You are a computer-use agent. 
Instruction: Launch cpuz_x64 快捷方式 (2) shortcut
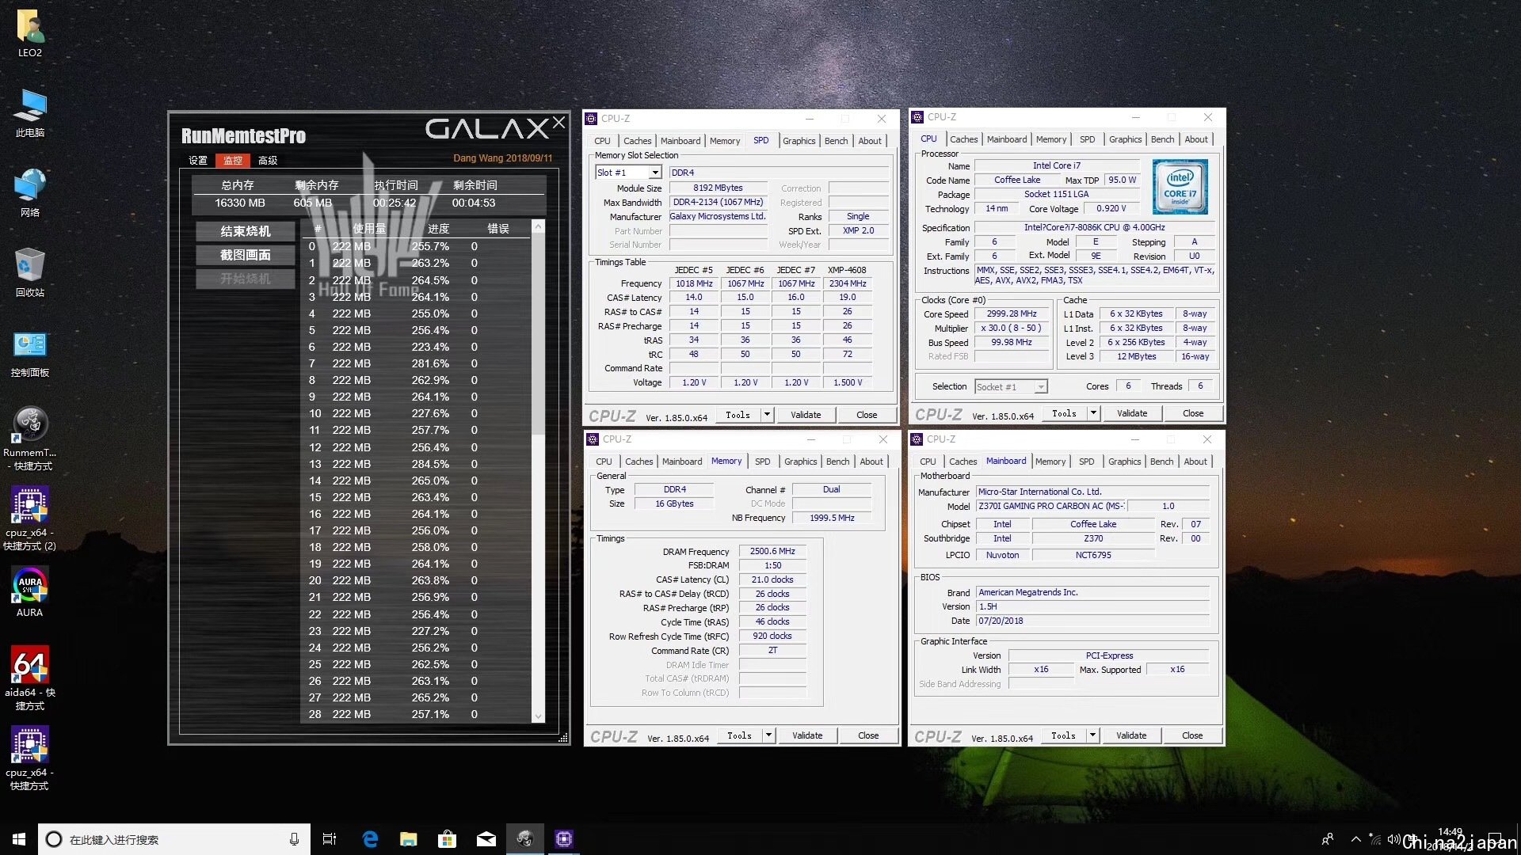tap(30, 519)
